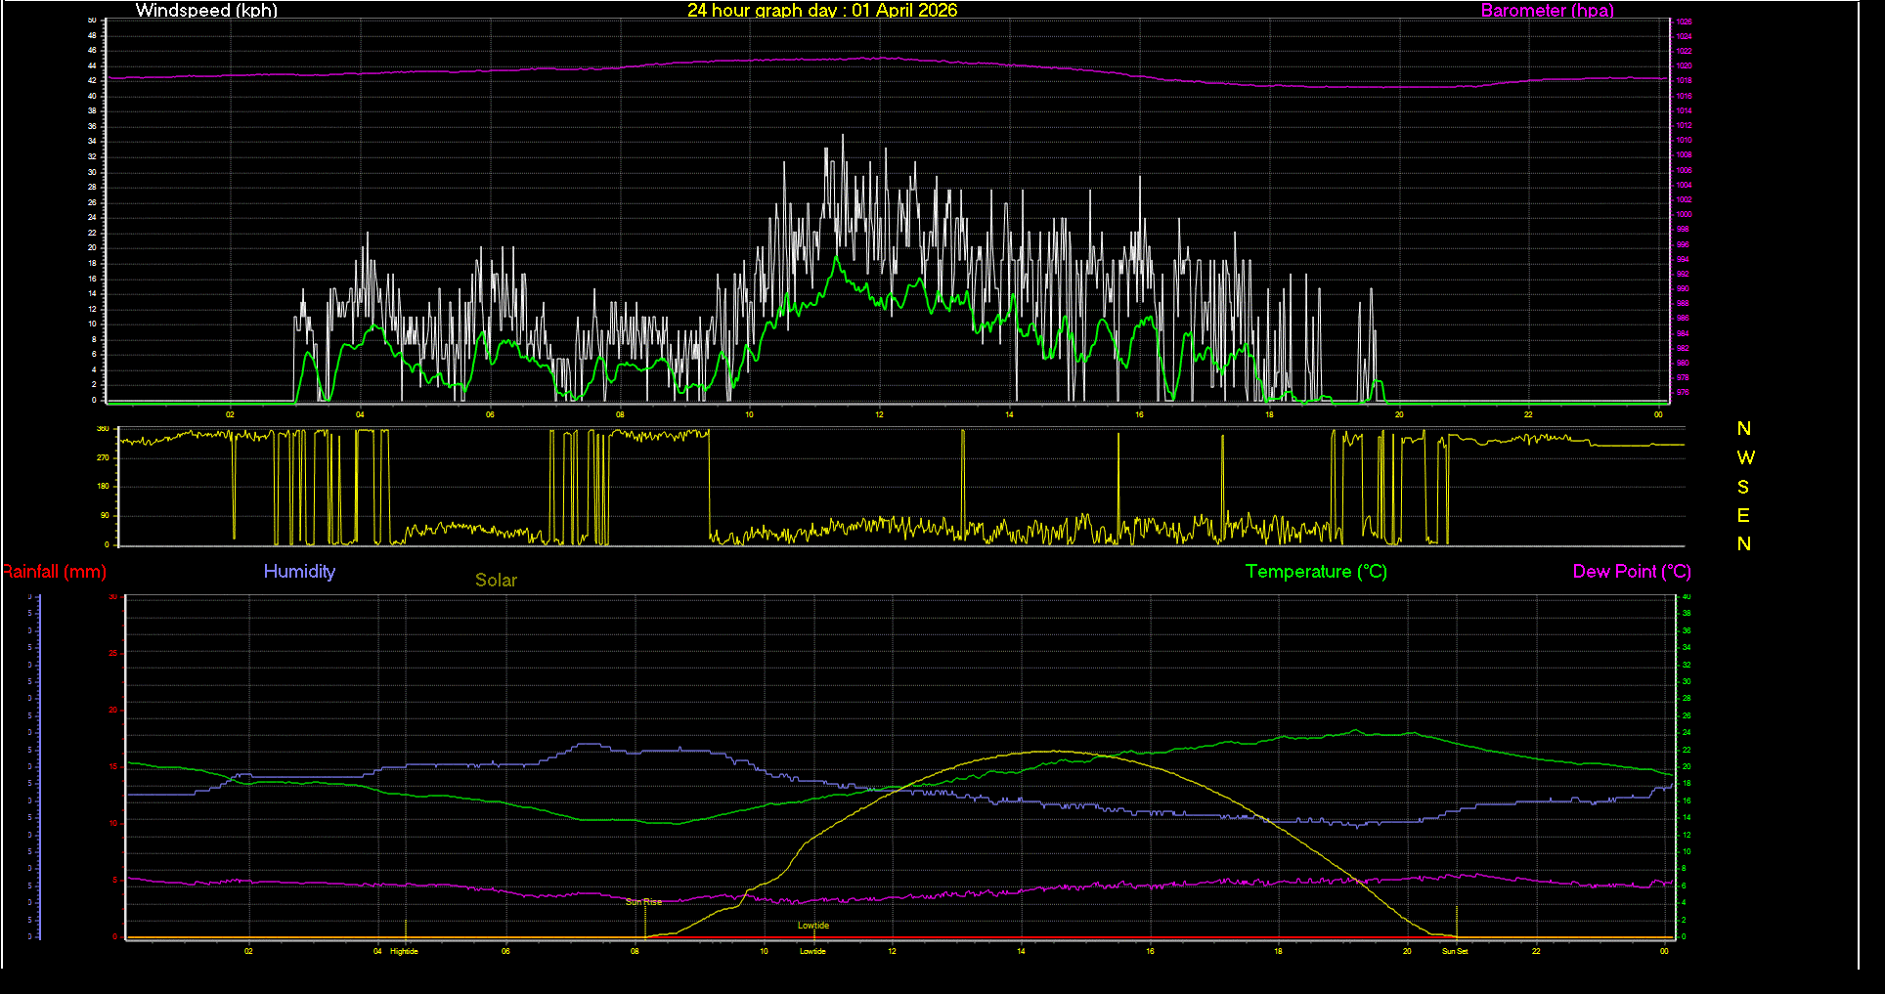Select the Sun Set marker

(1454, 950)
